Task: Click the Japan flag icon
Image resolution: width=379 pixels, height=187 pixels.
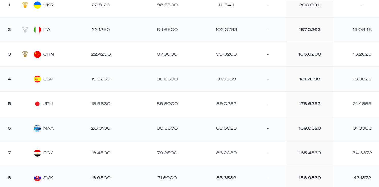Action: [x=37, y=104]
